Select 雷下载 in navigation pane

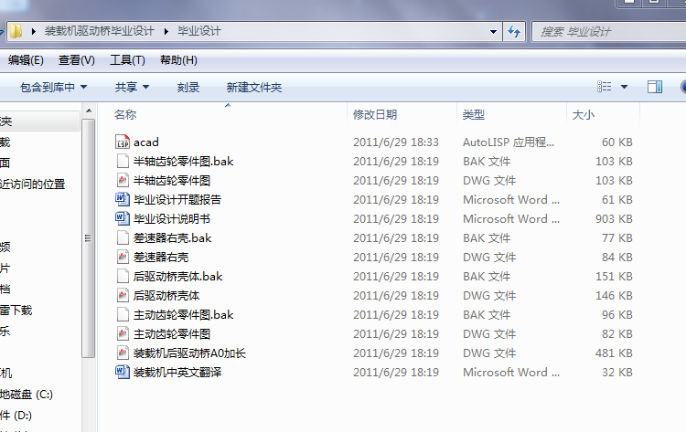click(x=16, y=311)
